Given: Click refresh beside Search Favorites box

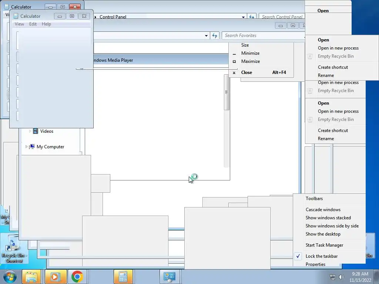Looking at the screenshot, I should 215,35.
